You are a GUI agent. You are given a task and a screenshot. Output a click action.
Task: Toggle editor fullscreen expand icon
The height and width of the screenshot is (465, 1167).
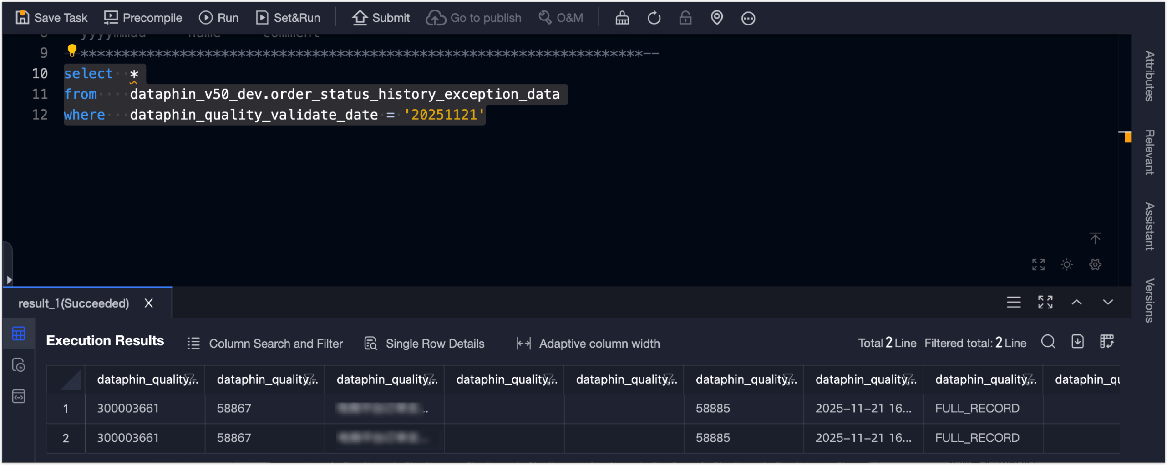pyautogui.click(x=1039, y=264)
